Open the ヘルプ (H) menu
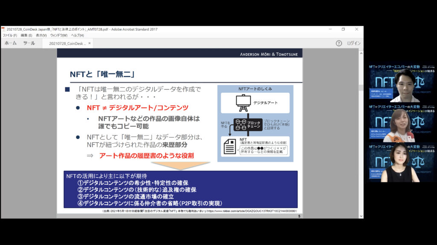This screenshot has width=437, height=245. 77,35
